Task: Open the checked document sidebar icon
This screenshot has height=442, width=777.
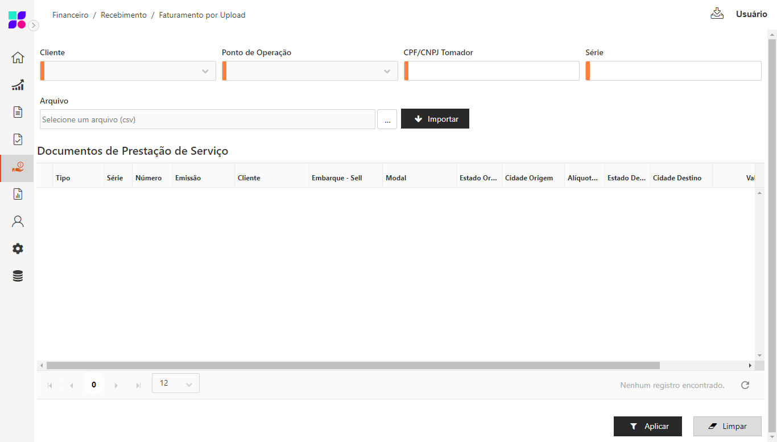Action: (18, 139)
